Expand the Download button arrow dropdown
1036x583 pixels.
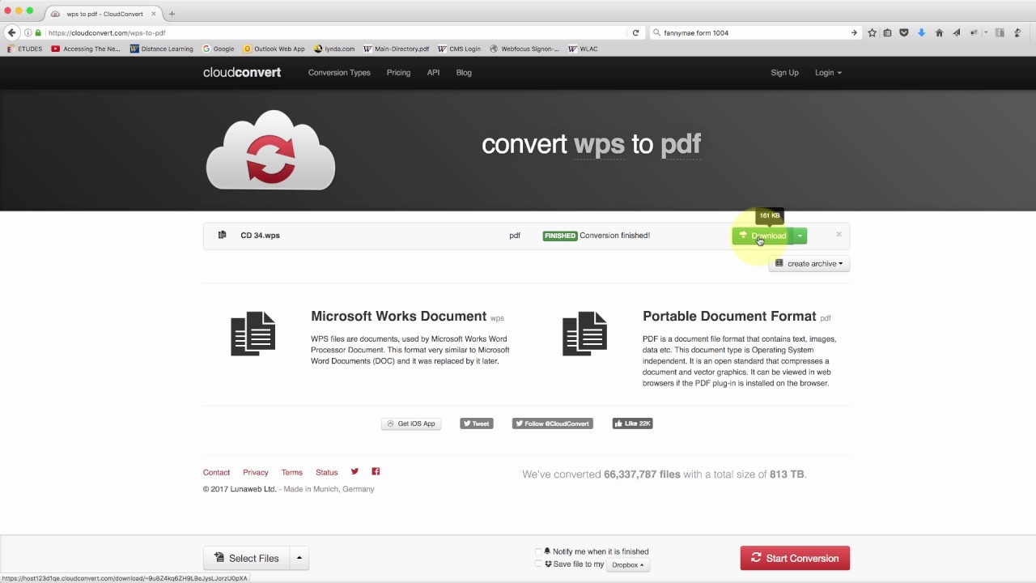800,236
